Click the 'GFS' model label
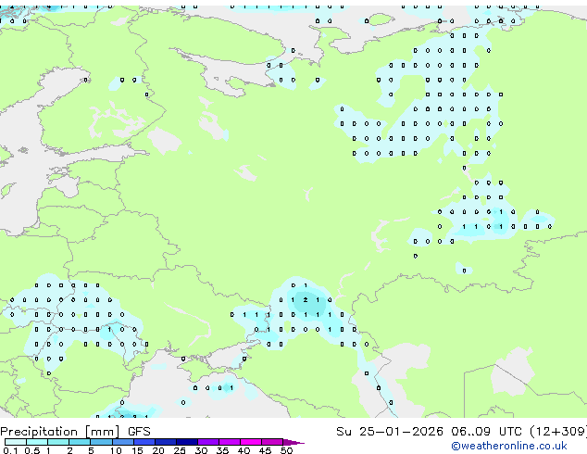Image resolution: width=587 pixels, height=454 pixels. 139,432
